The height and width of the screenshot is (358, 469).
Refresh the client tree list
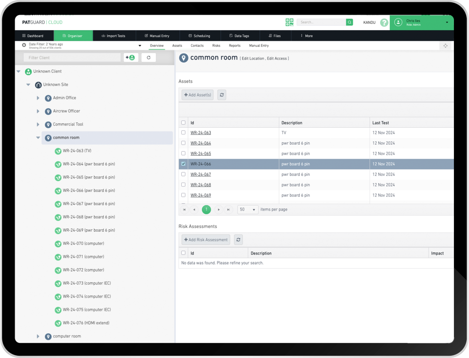(x=148, y=58)
